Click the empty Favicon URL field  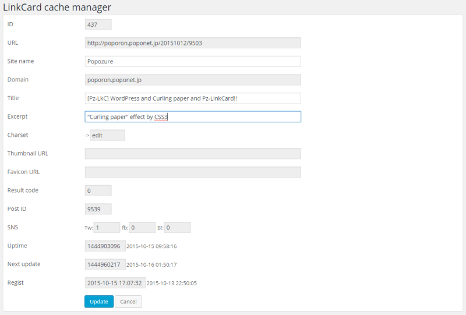tap(193, 172)
